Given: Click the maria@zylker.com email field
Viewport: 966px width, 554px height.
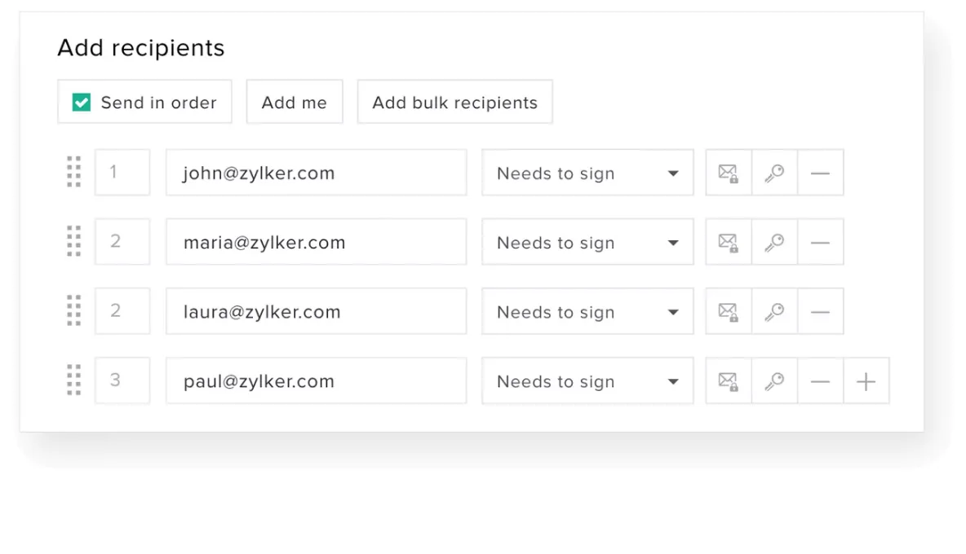Looking at the screenshot, I should (x=316, y=242).
